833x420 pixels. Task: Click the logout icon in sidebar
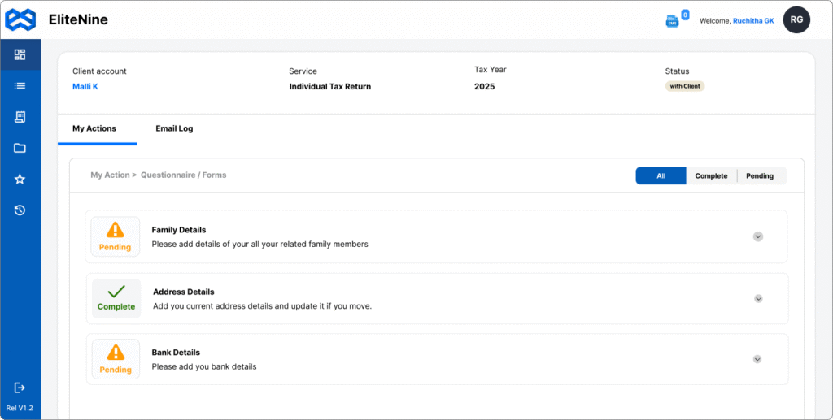(20, 388)
